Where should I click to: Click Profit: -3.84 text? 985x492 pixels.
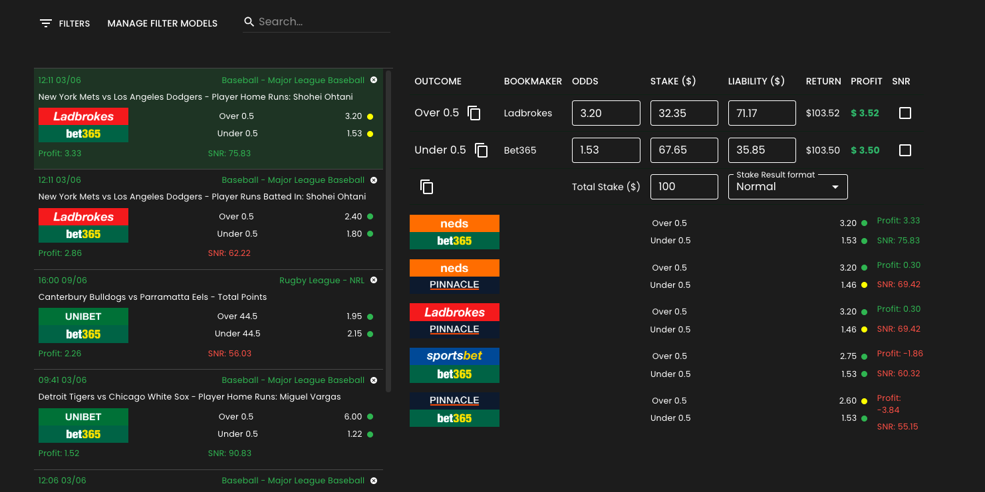point(889,404)
